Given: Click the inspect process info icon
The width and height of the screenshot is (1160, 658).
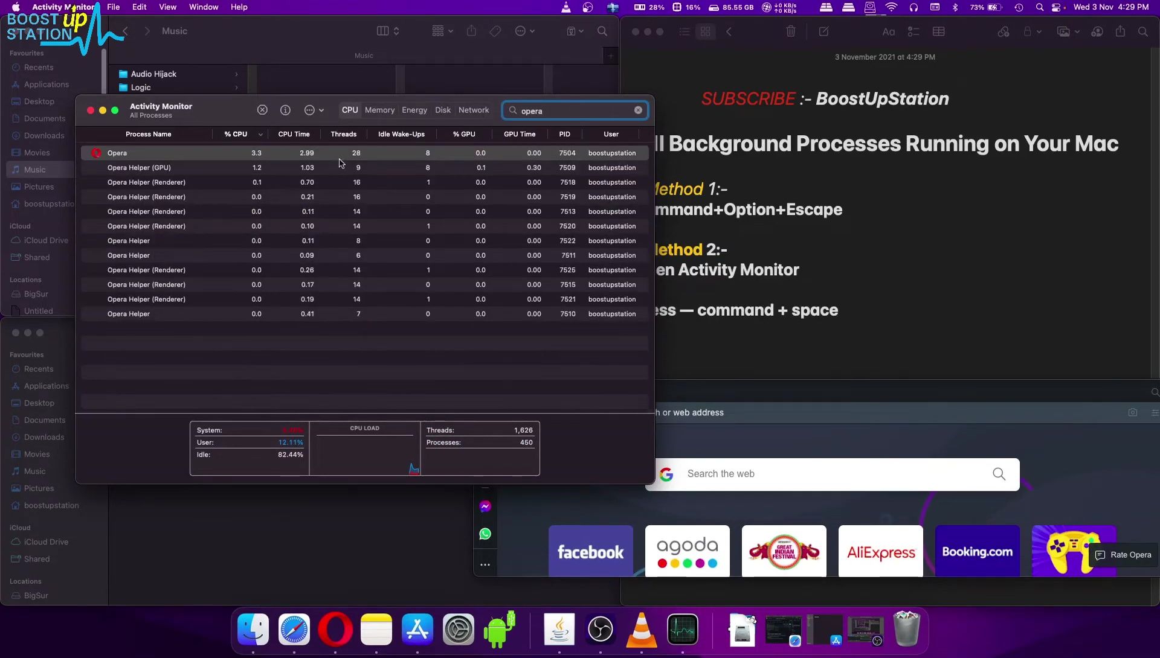Looking at the screenshot, I should pos(285,110).
